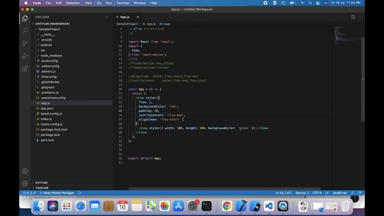Viewport: 384px width, 216px height.
Task: Expand the node_modules folder
Action: tap(52, 56)
